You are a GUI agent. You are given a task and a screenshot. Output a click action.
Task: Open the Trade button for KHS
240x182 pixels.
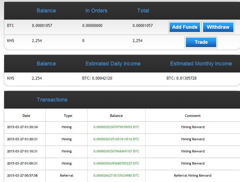point(201,42)
